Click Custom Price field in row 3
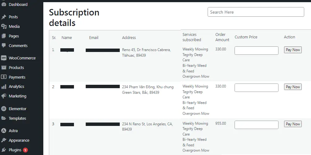This screenshot has height=155, width=311. [257, 125]
